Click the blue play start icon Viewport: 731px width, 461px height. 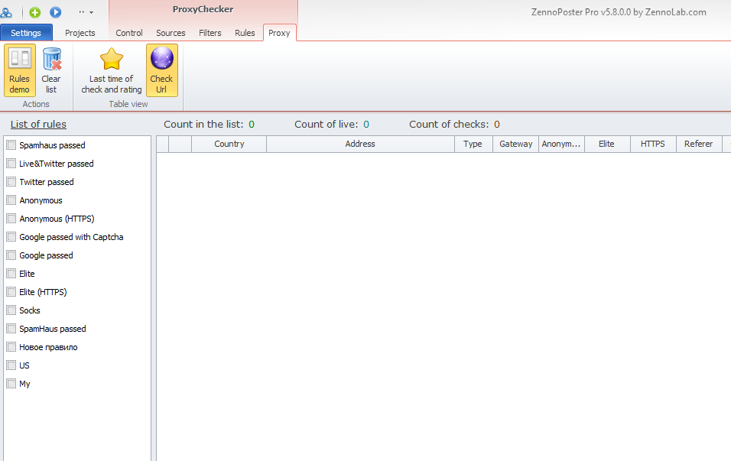pos(56,12)
